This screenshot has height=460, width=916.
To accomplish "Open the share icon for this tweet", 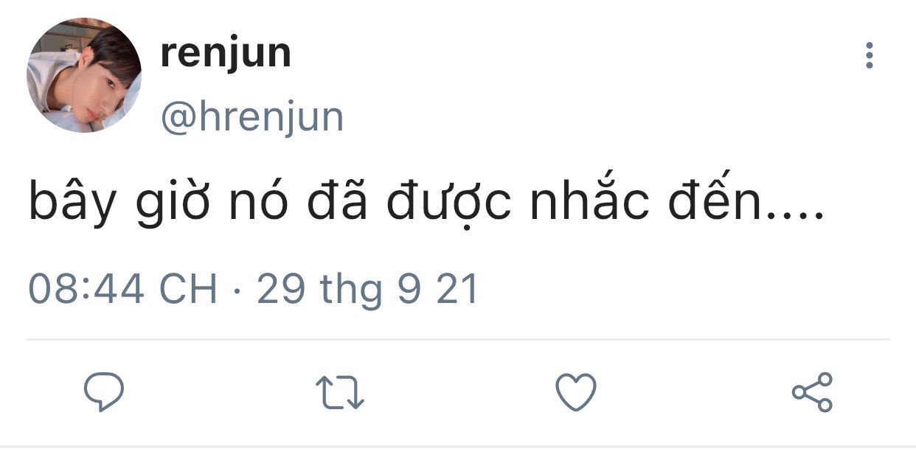I will 812,392.
